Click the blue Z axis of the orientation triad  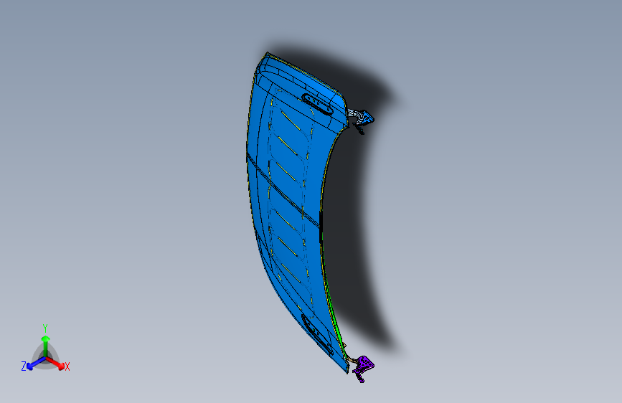36,364
